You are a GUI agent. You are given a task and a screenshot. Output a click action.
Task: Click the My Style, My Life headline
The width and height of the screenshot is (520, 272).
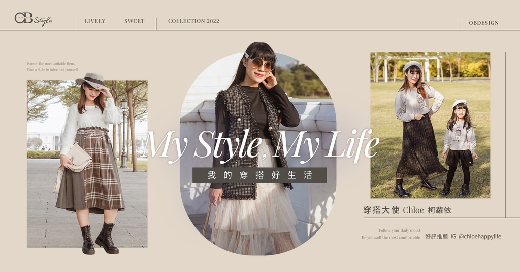click(261, 144)
